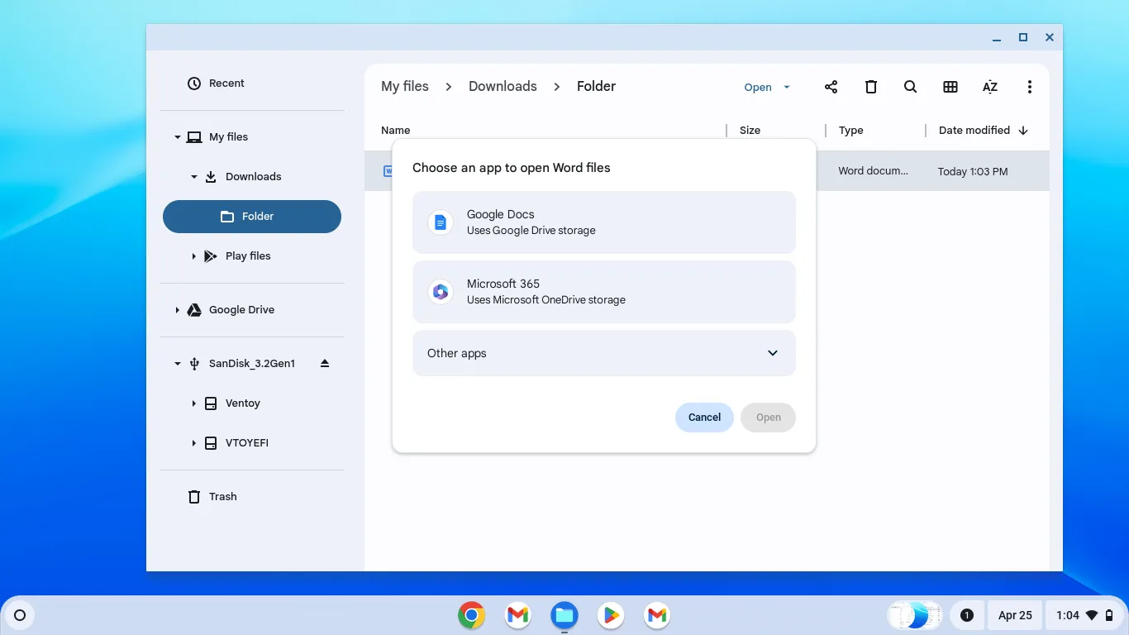
Task: Click the Files app shelf icon
Action: 564,615
